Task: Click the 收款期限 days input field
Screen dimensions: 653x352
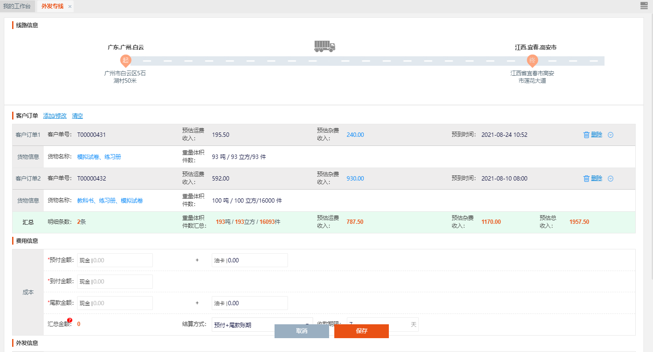Action: click(383, 325)
